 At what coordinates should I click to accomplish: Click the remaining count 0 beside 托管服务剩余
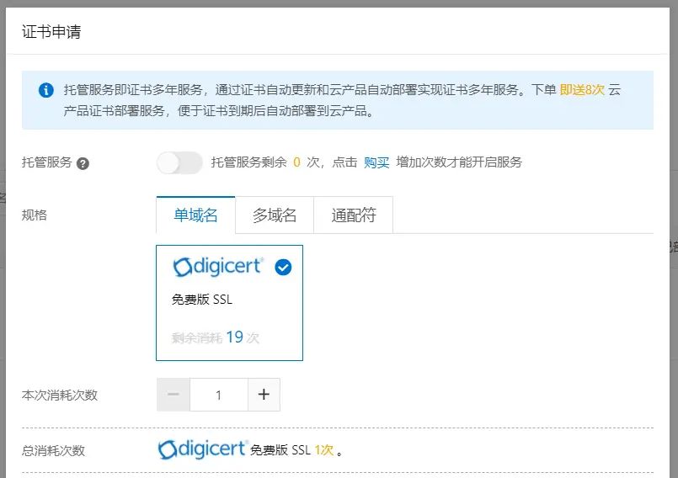(296, 162)
